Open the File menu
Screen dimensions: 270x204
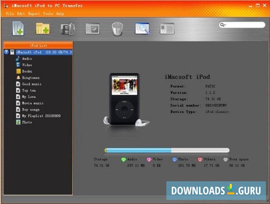point(10,14)
